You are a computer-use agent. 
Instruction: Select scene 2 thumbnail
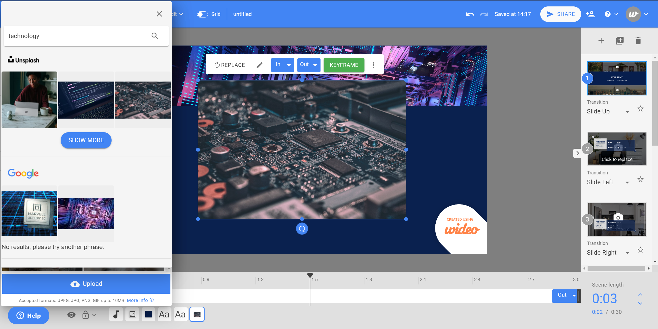pos(617,149)
